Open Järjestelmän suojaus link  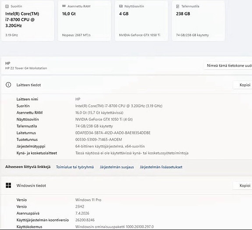point(117,167)
